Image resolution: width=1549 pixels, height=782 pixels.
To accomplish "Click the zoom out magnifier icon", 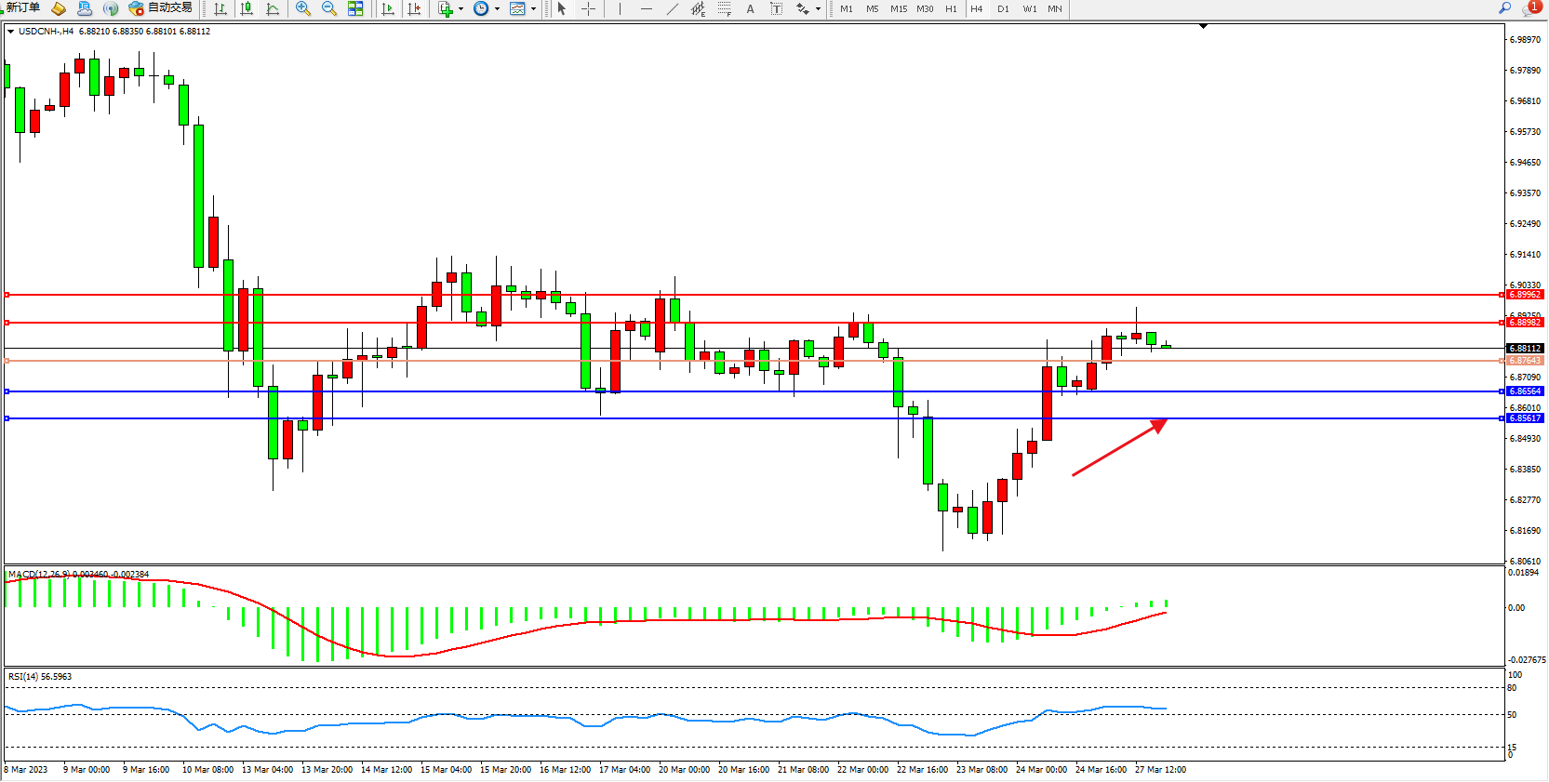I will (329, 8).
